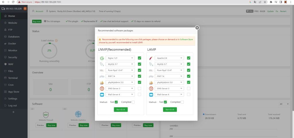Click the Mail-Server envelope icon under LNMP

tap(102, 94)
